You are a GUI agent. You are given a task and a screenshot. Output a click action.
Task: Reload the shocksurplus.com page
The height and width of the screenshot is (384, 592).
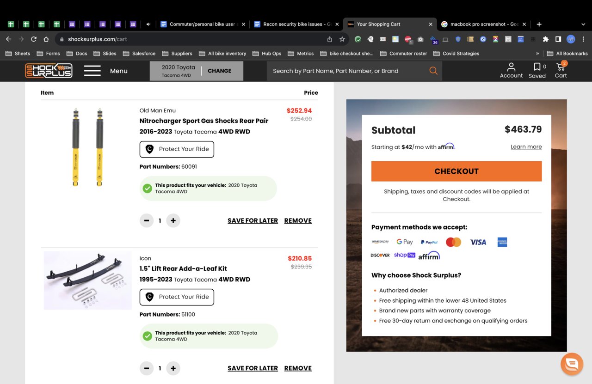(33, 39)
